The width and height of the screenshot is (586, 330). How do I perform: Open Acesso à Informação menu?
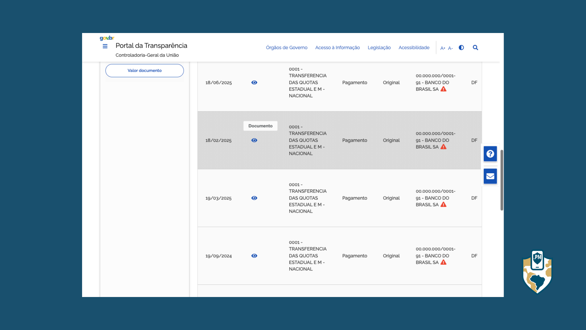pyautogui.click(x=337, y=48)
